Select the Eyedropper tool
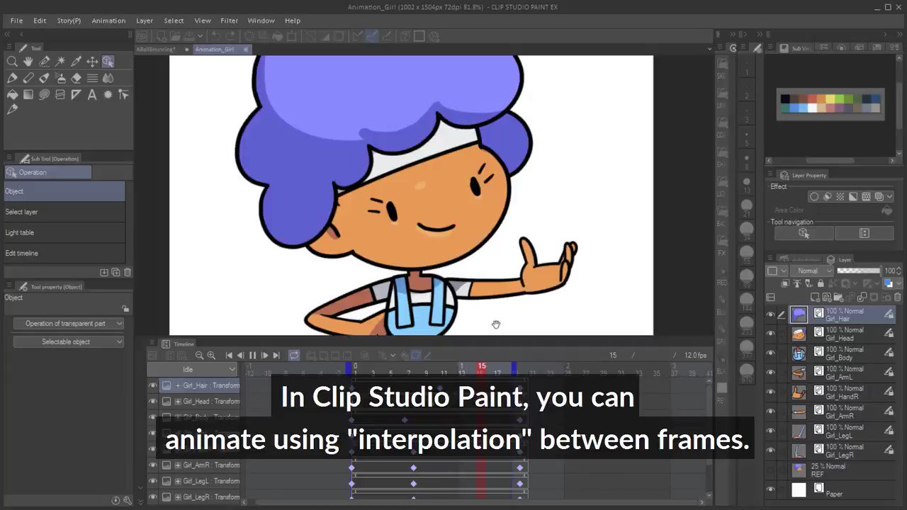Screen dimensions: 907x510 (77, 61)
